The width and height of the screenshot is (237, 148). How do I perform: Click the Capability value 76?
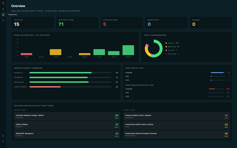117,73
